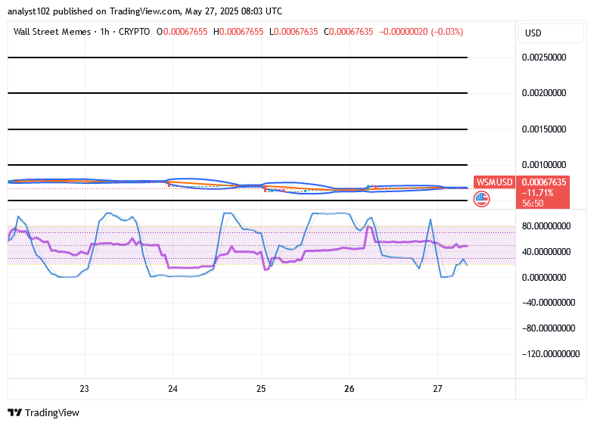Click the low value L0.00067635
This screenshot has width=594, height=426.
coord(294,32)
